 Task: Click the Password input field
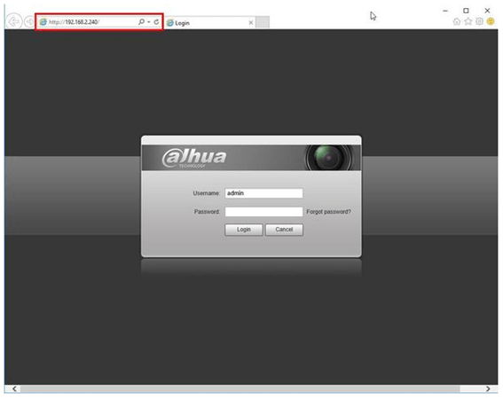[263, 212]
